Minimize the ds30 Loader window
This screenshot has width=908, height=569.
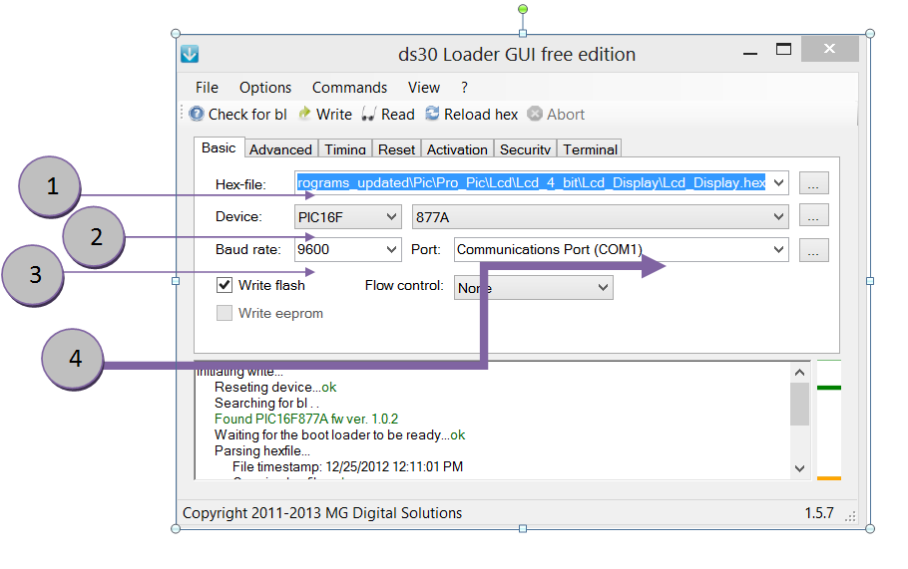(750, 53)
